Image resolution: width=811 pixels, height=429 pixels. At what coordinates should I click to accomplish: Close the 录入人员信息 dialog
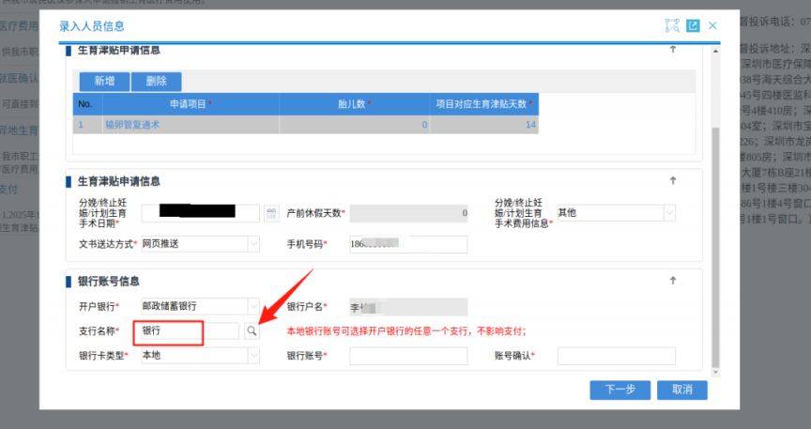click(x=713, y=25)
